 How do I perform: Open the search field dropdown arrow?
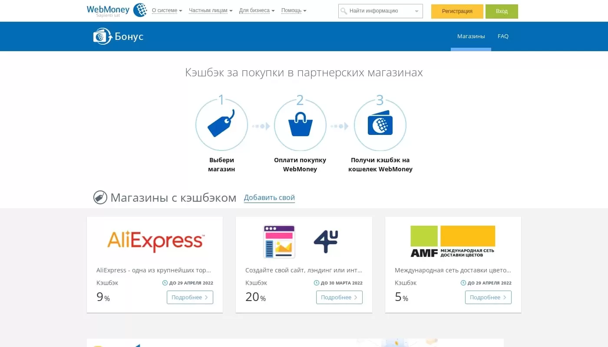click(417, 11)
